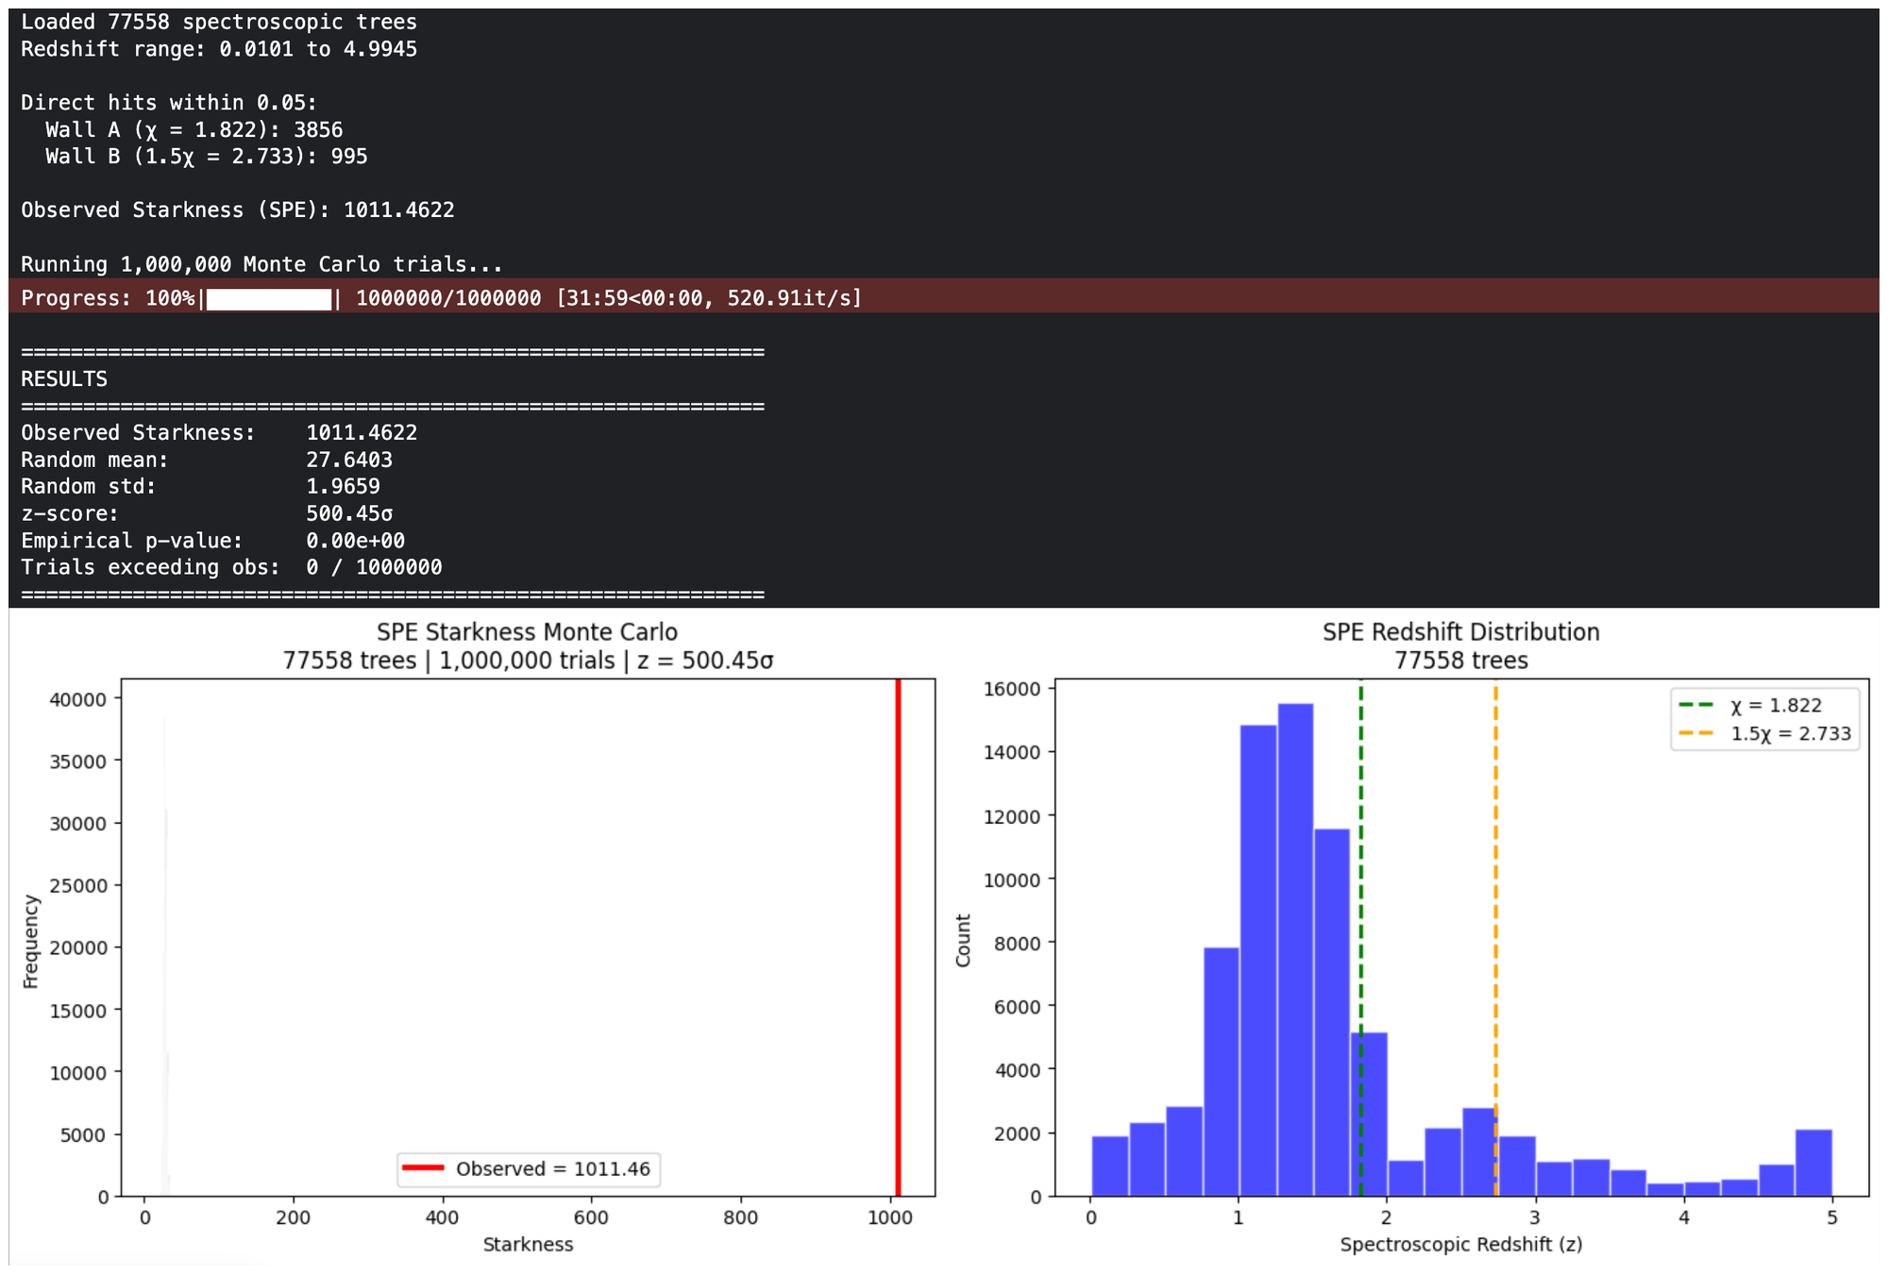The width and height of the screenshot is (1888, 1274).
Task: Click the SPE Starkness Monte Carlo plot title
Action: pyautogui.click(x=527, y=632)
